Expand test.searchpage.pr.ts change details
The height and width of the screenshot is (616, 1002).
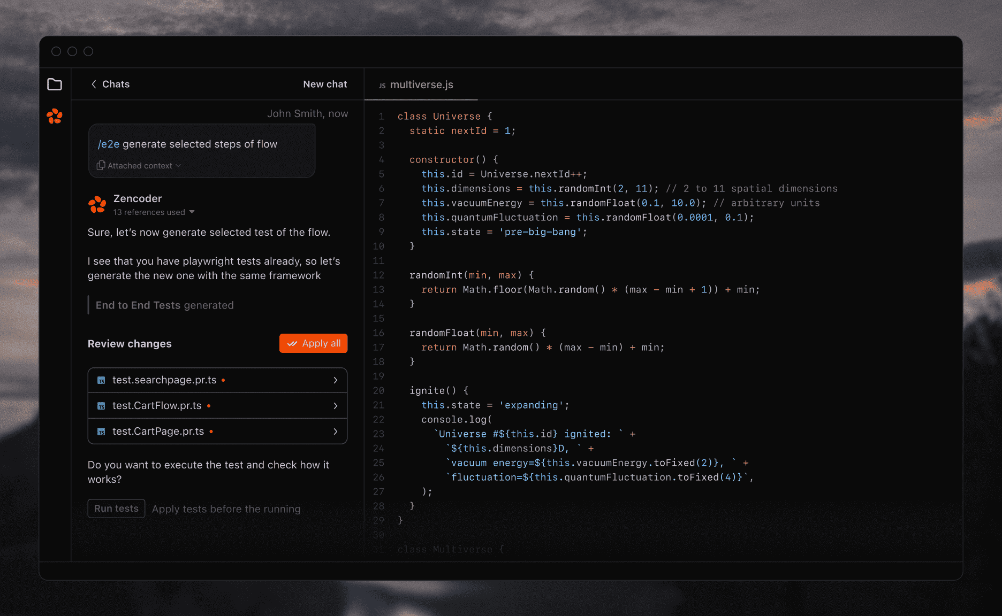coord(336,380)
